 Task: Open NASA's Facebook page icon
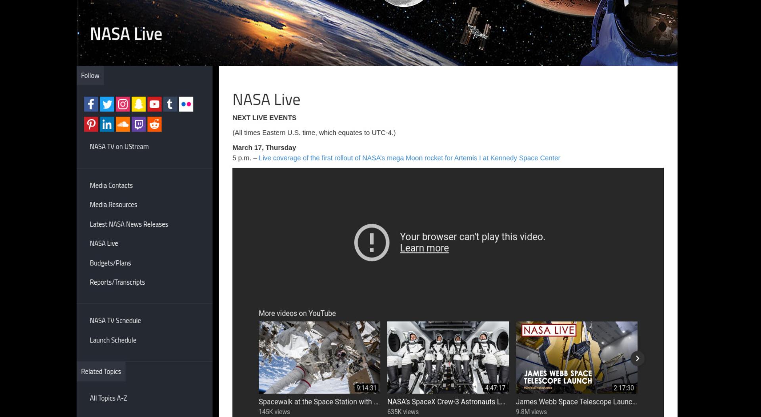tap(91, 104)
